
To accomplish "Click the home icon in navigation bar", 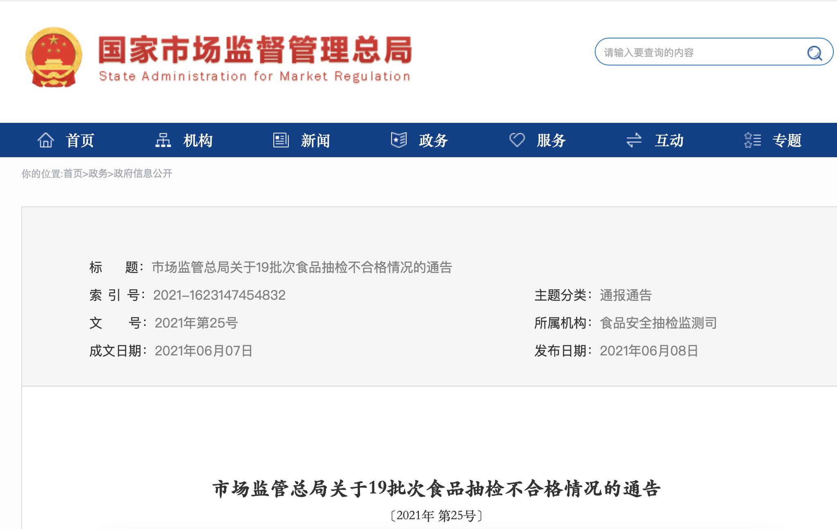I will click(46, 140).
